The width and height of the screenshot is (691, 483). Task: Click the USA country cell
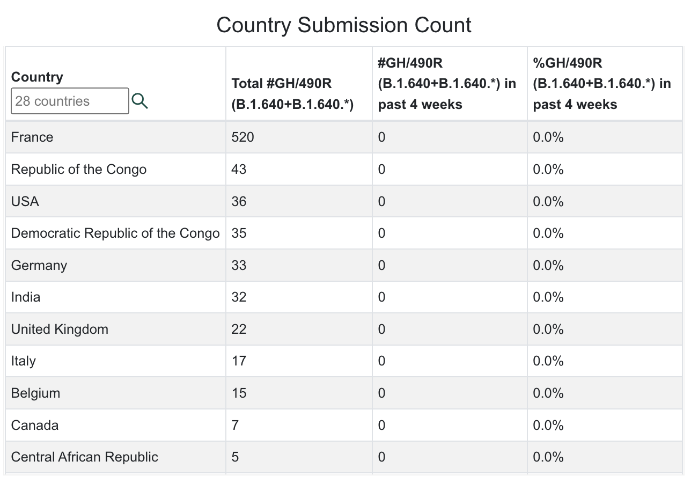(x=25, y=202)
